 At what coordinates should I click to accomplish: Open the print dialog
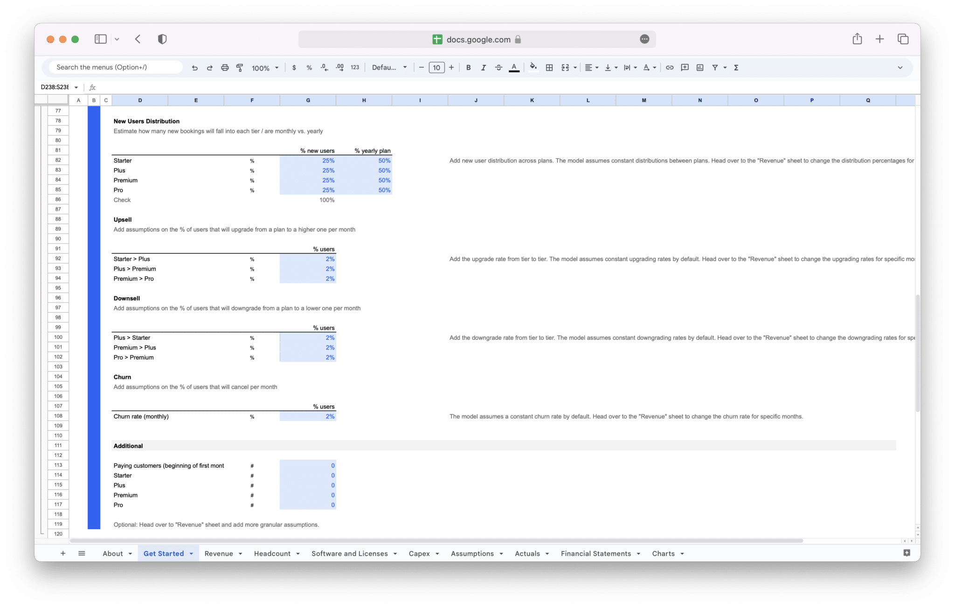pos(225,67)
